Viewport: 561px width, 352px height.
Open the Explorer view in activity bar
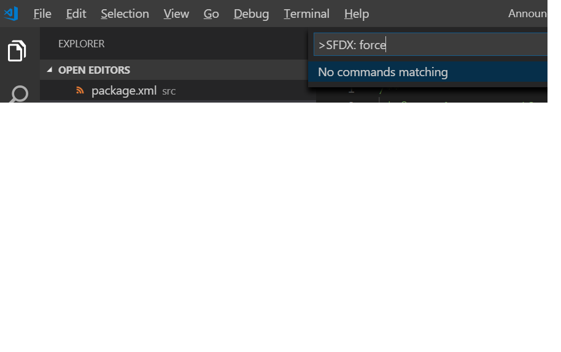point(17,52)
